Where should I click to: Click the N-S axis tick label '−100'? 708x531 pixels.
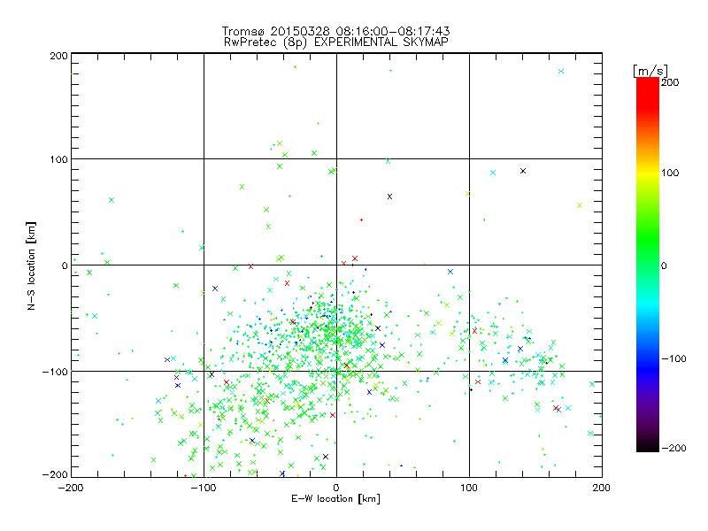tap(55, 372)
